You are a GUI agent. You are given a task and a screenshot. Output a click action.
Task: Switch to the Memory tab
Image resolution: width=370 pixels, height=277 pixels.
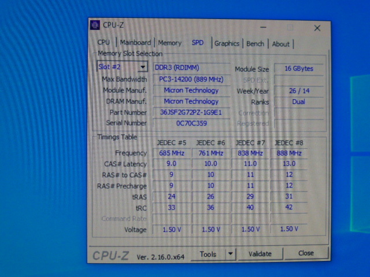169,43
